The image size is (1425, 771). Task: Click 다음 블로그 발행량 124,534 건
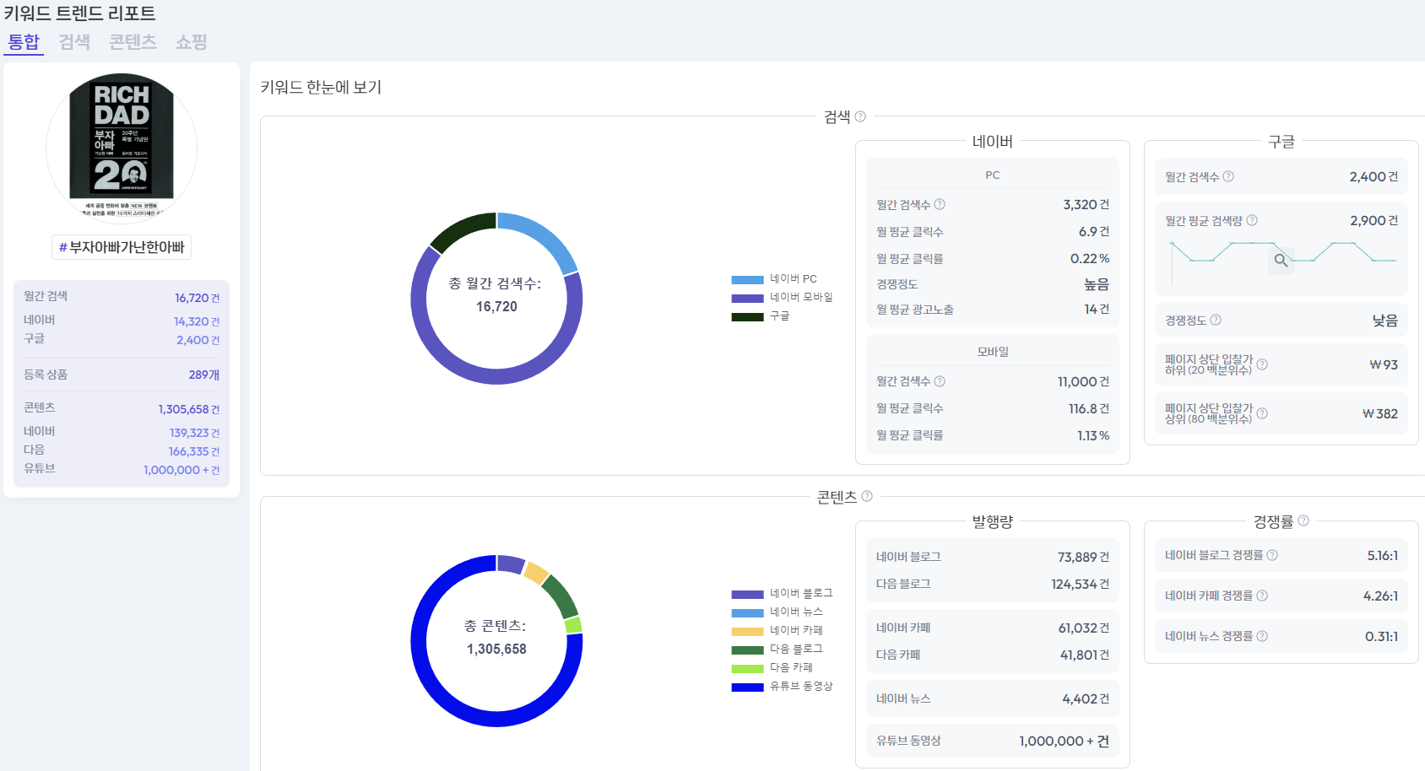tap(1081, 584)
